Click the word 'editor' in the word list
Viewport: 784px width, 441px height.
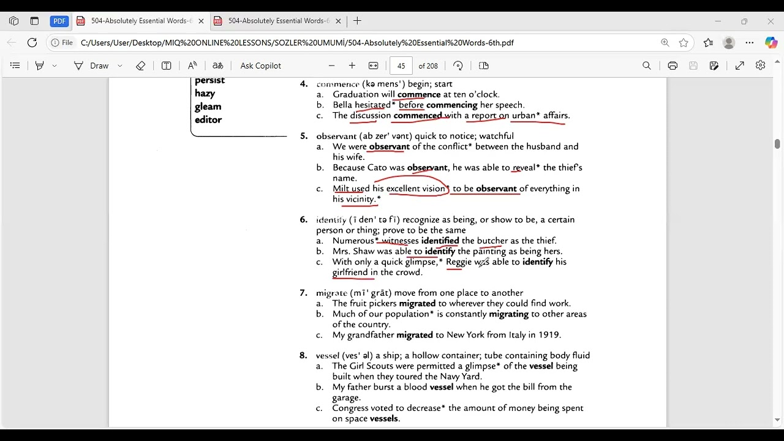point(208,119)
